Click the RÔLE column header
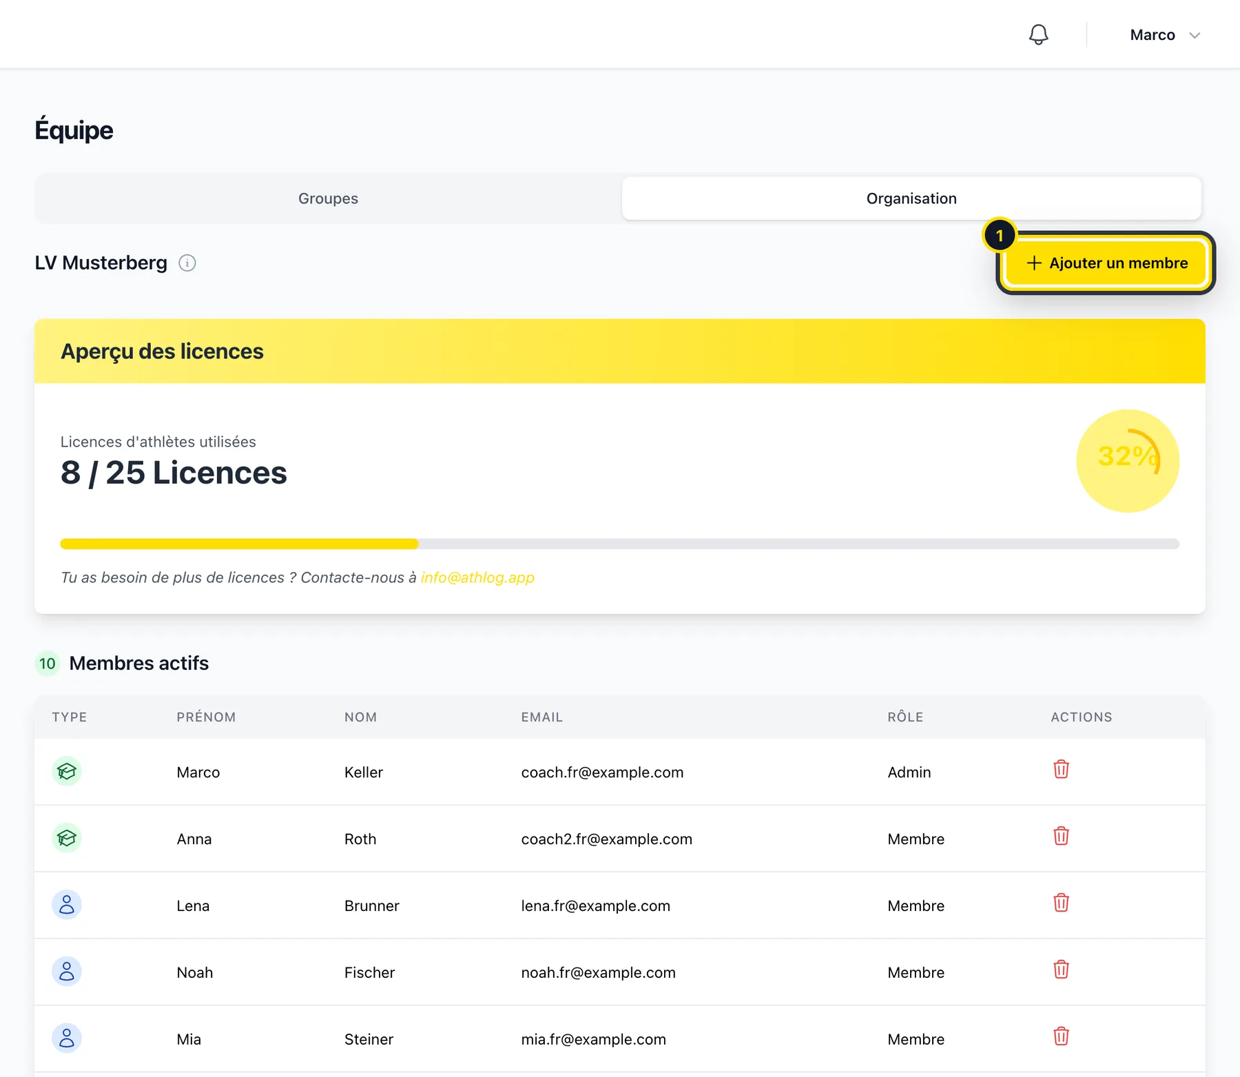 point(905,717)
